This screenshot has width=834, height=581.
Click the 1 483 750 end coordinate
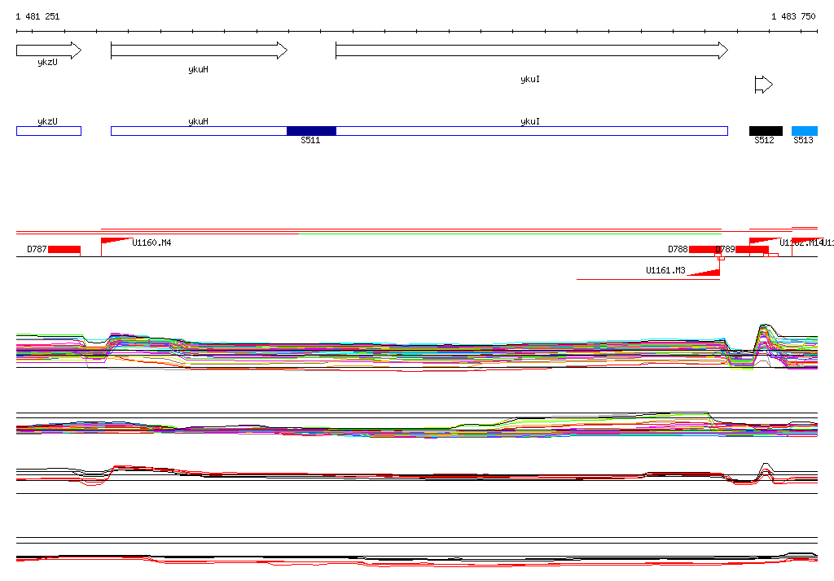[x=793, y=16]
